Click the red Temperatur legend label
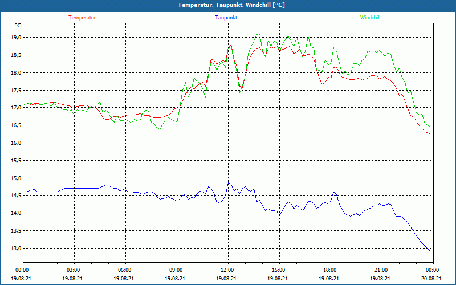This screenshot has width=456, height=285. coord(82,18)
